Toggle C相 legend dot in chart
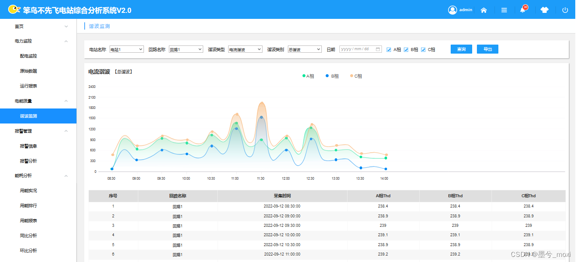This screenshot has height=262, width=577. point(351,76)
